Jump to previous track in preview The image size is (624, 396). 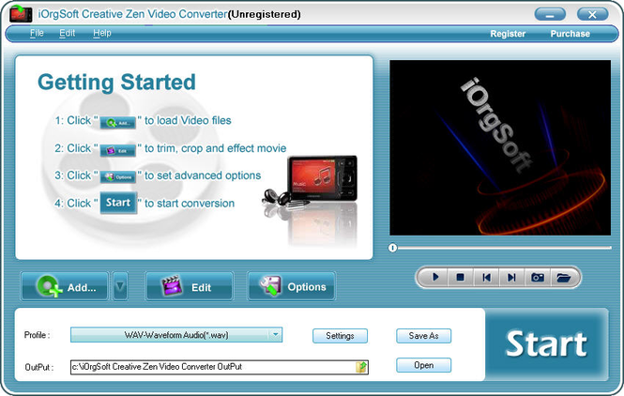[x=486, y=277]
